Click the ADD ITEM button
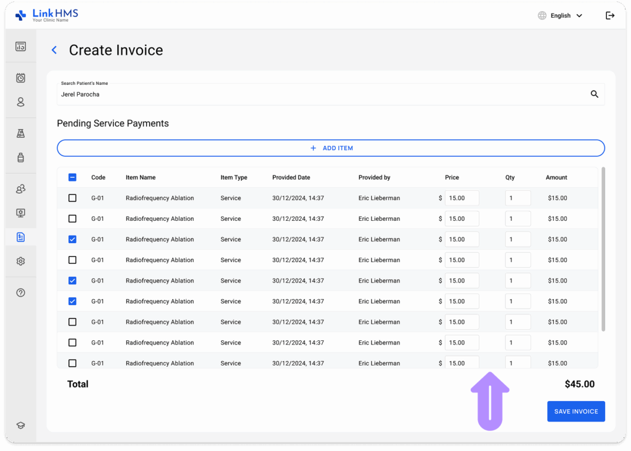Screen dimensions: 631x451 point(331,148)
